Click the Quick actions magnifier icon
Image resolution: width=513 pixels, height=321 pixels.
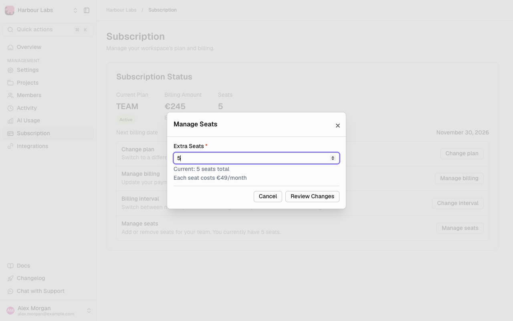(10, 30)
